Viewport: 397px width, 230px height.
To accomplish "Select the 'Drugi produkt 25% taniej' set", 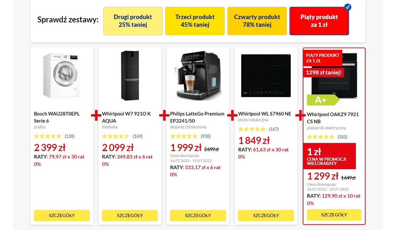I will click(133, 21).
